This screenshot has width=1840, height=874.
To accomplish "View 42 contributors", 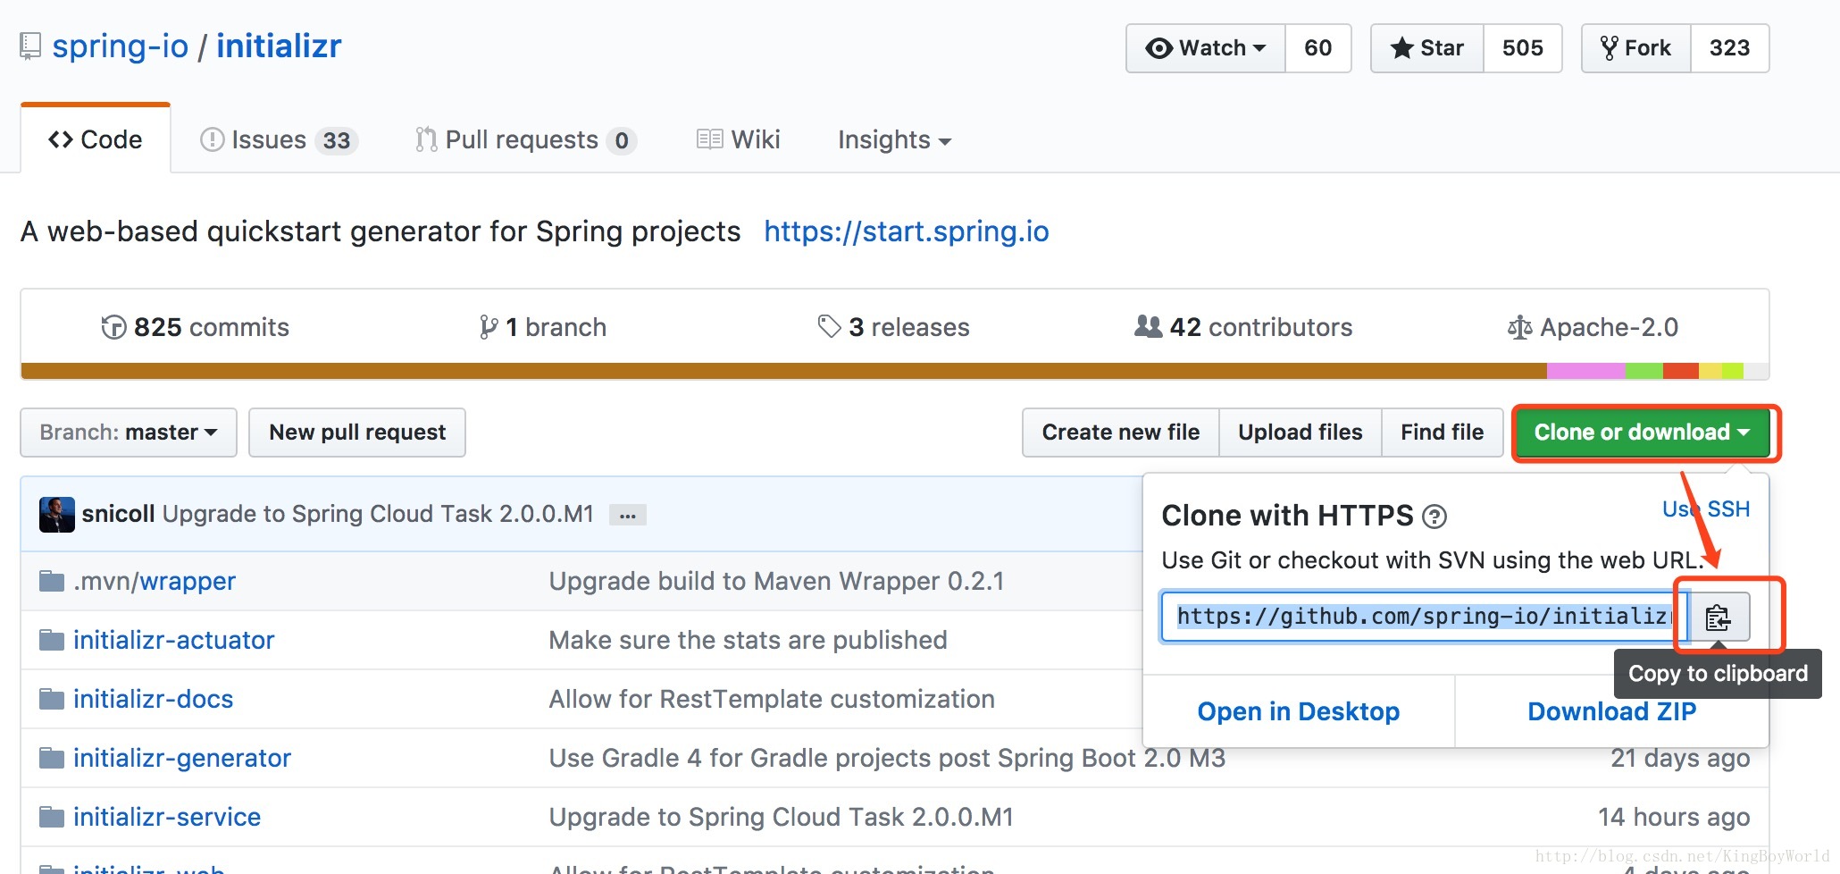I will 1243,327.
